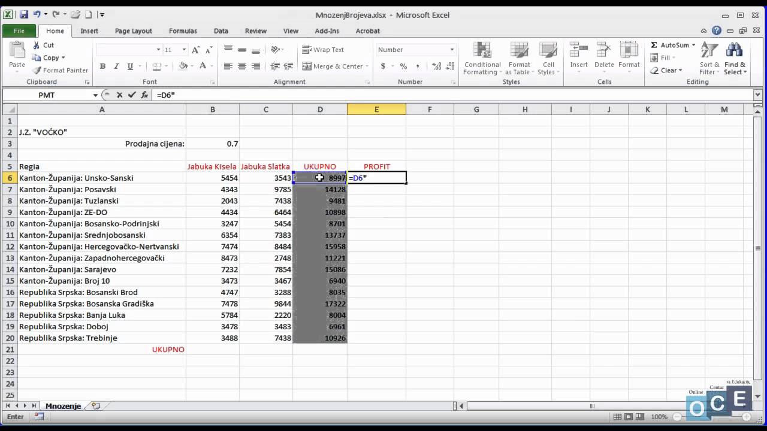Click Increase Indent icon

coord(288,66)
